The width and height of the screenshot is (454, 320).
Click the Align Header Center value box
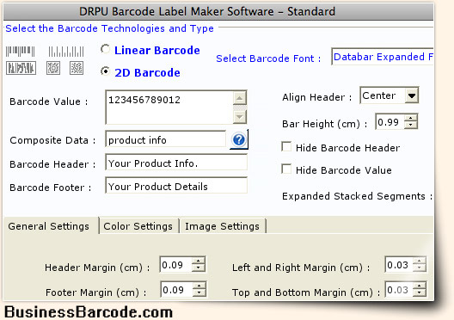pyautogui.click(x=383, y=95)
